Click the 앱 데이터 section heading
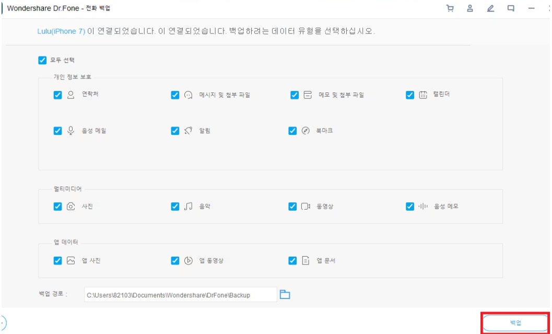Screen dimensions: 552x334 (x=66, y=243)
